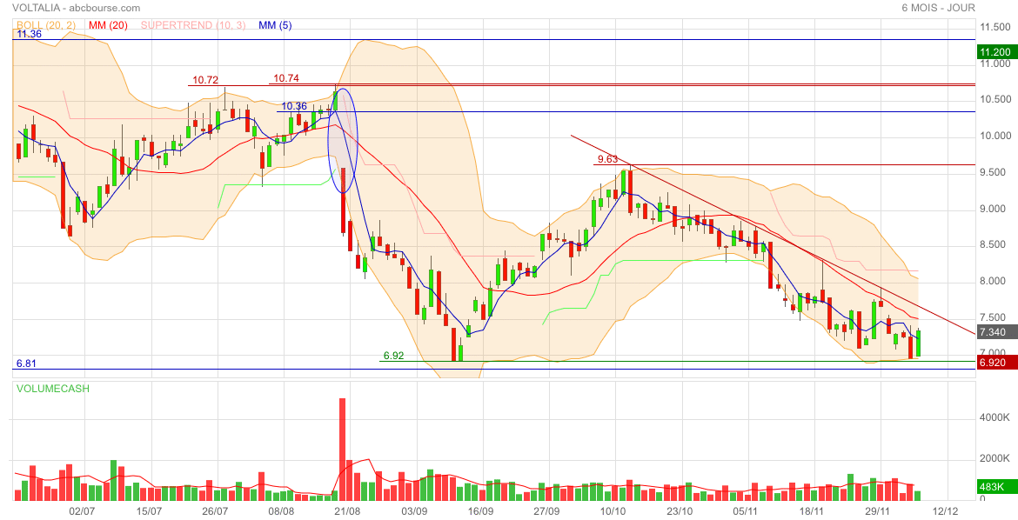Click the "02/07" date on the time axis

click(x=83, y=511)
